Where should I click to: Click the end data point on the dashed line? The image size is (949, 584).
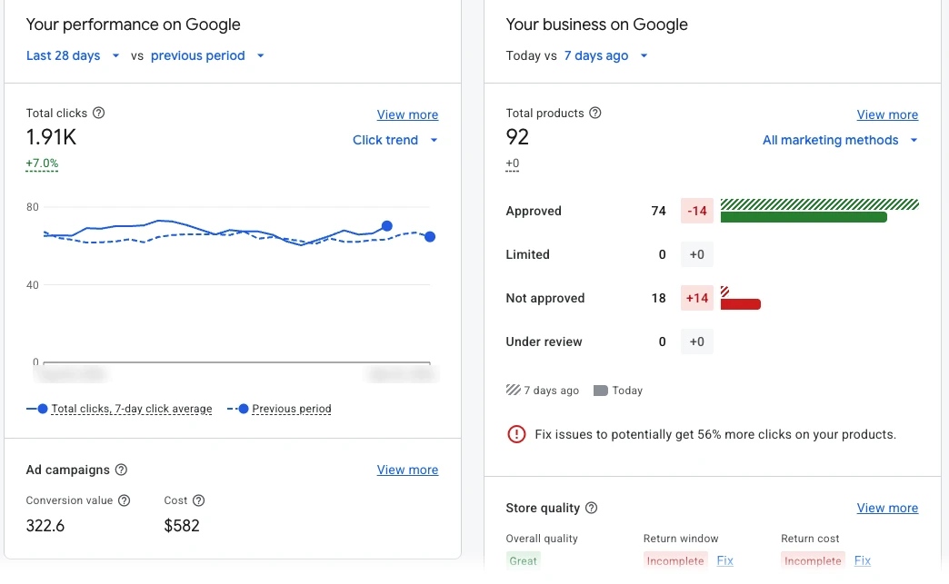(x=430, y=237)
